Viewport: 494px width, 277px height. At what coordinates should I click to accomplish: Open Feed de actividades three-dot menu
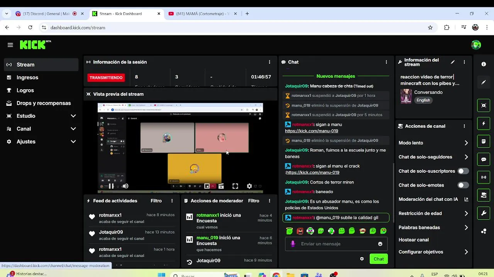(x=172, y=201)
